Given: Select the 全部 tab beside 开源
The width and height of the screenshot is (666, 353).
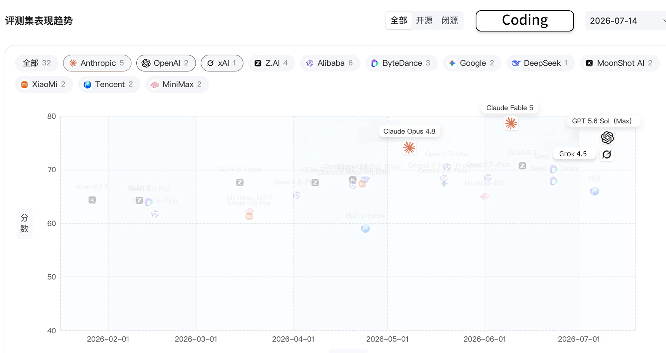Looking at the screenshot, I should pos(399,20).
